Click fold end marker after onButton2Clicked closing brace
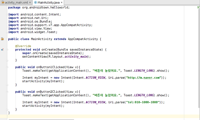 (7, 109)
